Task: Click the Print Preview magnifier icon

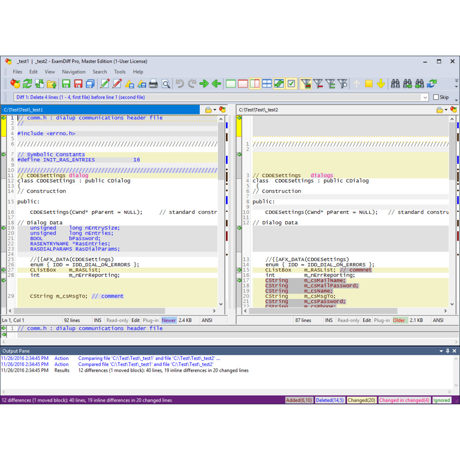Action: point(166,84)
